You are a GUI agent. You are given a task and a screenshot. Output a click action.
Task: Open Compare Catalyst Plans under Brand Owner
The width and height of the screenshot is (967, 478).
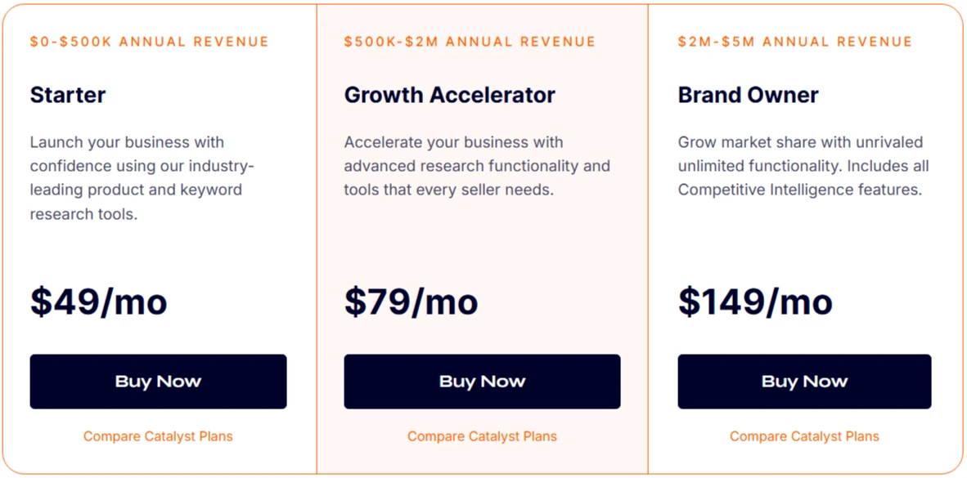804,436
